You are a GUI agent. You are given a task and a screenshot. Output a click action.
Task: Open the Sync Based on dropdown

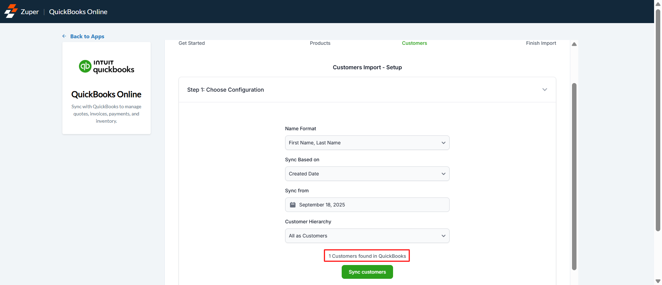click(x=367, y=174)
